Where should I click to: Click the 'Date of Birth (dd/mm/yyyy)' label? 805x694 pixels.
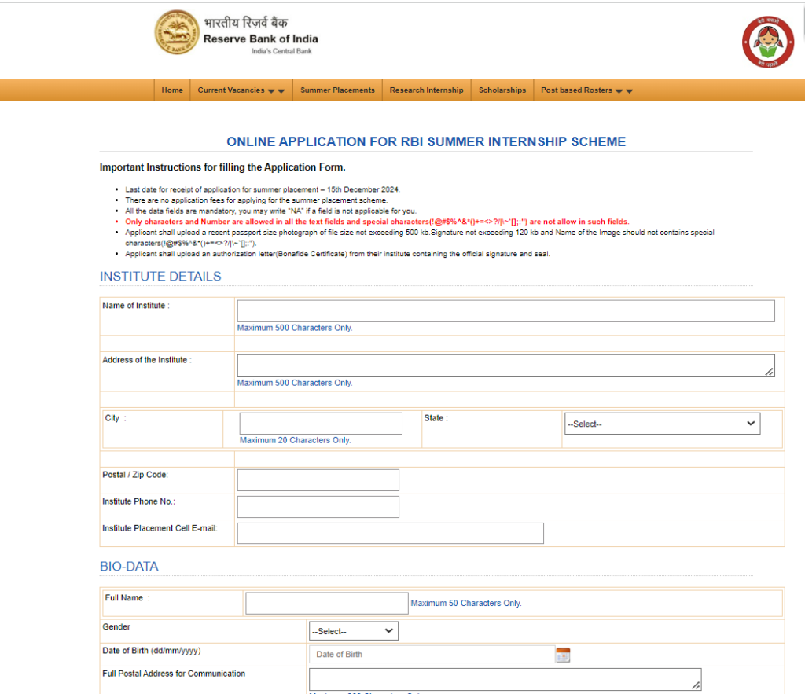[x=152, y=651]
